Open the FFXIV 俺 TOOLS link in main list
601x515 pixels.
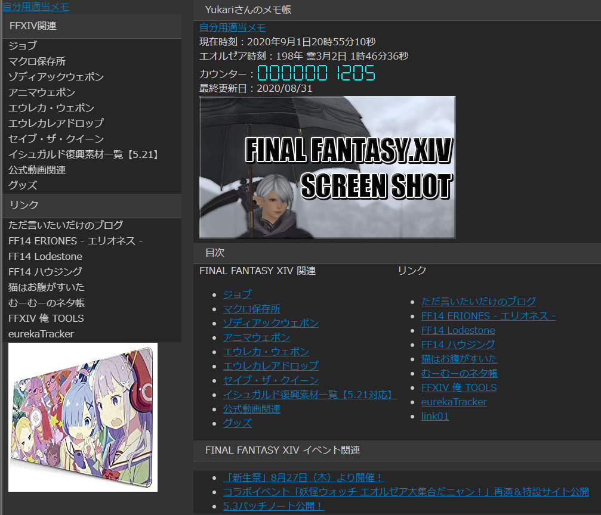[459, 388]
